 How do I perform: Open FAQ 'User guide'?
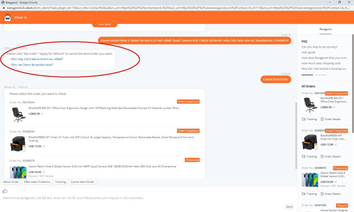[x=308, y=53]
